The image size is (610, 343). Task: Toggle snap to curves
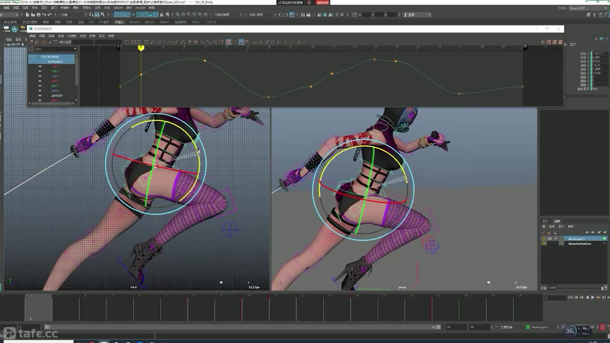click(x=184, y=15)
